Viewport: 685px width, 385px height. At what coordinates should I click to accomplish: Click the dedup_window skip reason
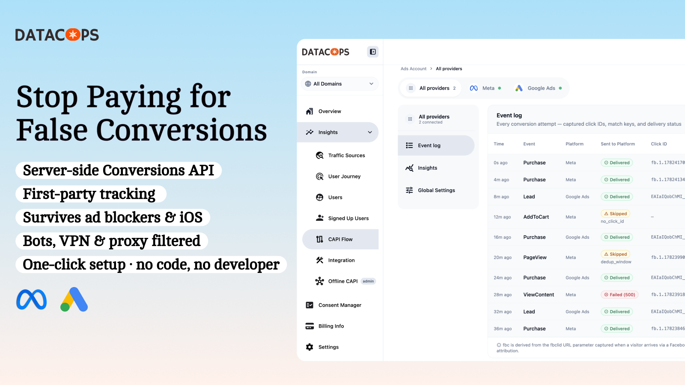(x=616, y=262)
